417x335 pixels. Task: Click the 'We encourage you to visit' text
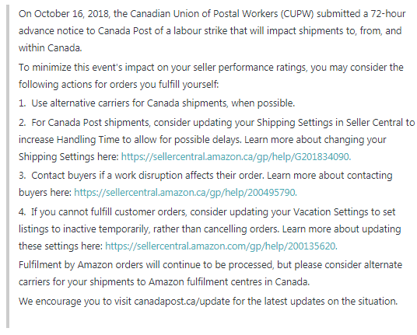click(x=75, y=302)
